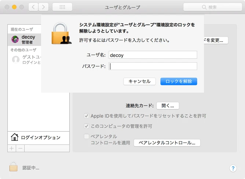The width and height of the screenshot is (245, 179).
Task: Select decoy user avatar in sidebar
Action: tap(15, 39)
